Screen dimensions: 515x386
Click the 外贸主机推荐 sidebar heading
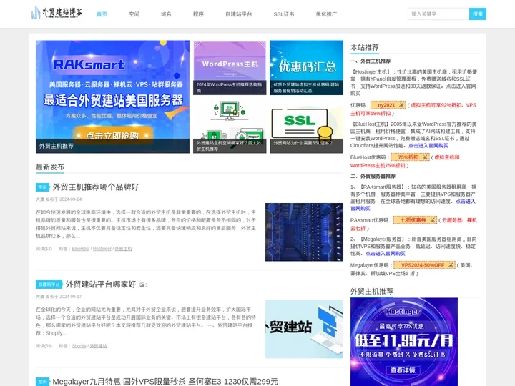(x=372, y=292)
